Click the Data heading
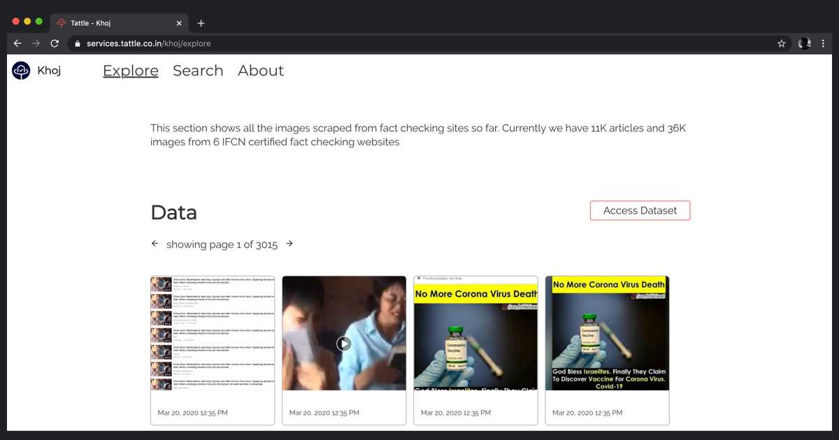The width and height of the screenshot is (839, 440). (x=174, y=212)
